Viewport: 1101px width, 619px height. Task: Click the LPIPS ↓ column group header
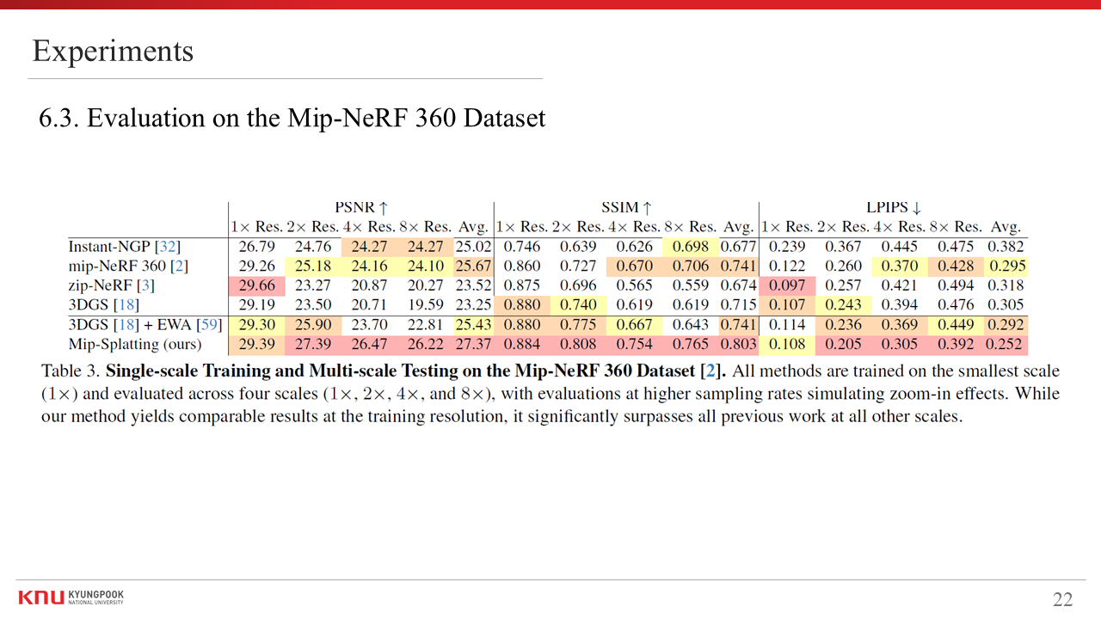click(x=894, y=207)
